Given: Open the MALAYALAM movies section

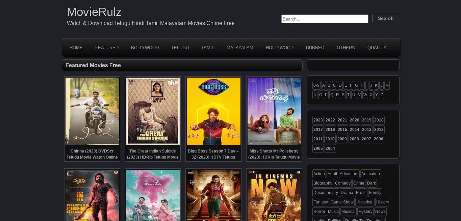Looking at the screenshot, I should pos(240,48).
